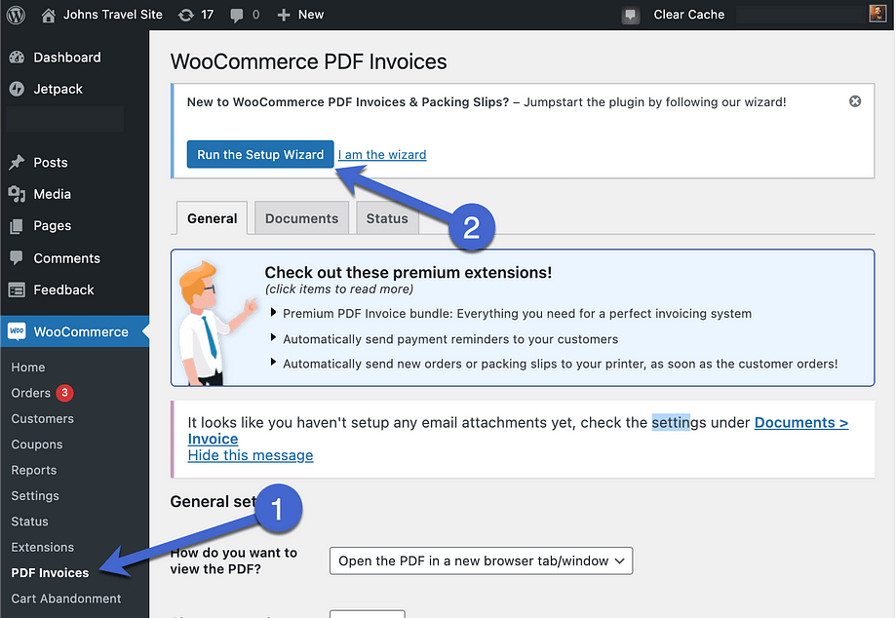The width and height of the screenshot is (896, 618).
Task: Open Johns Travel Site home icon
Action: click(49, 16)
